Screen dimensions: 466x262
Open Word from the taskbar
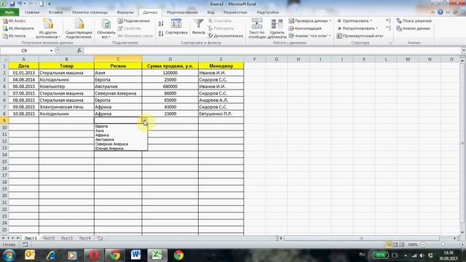pyautogui.click(x=136, y=255)
